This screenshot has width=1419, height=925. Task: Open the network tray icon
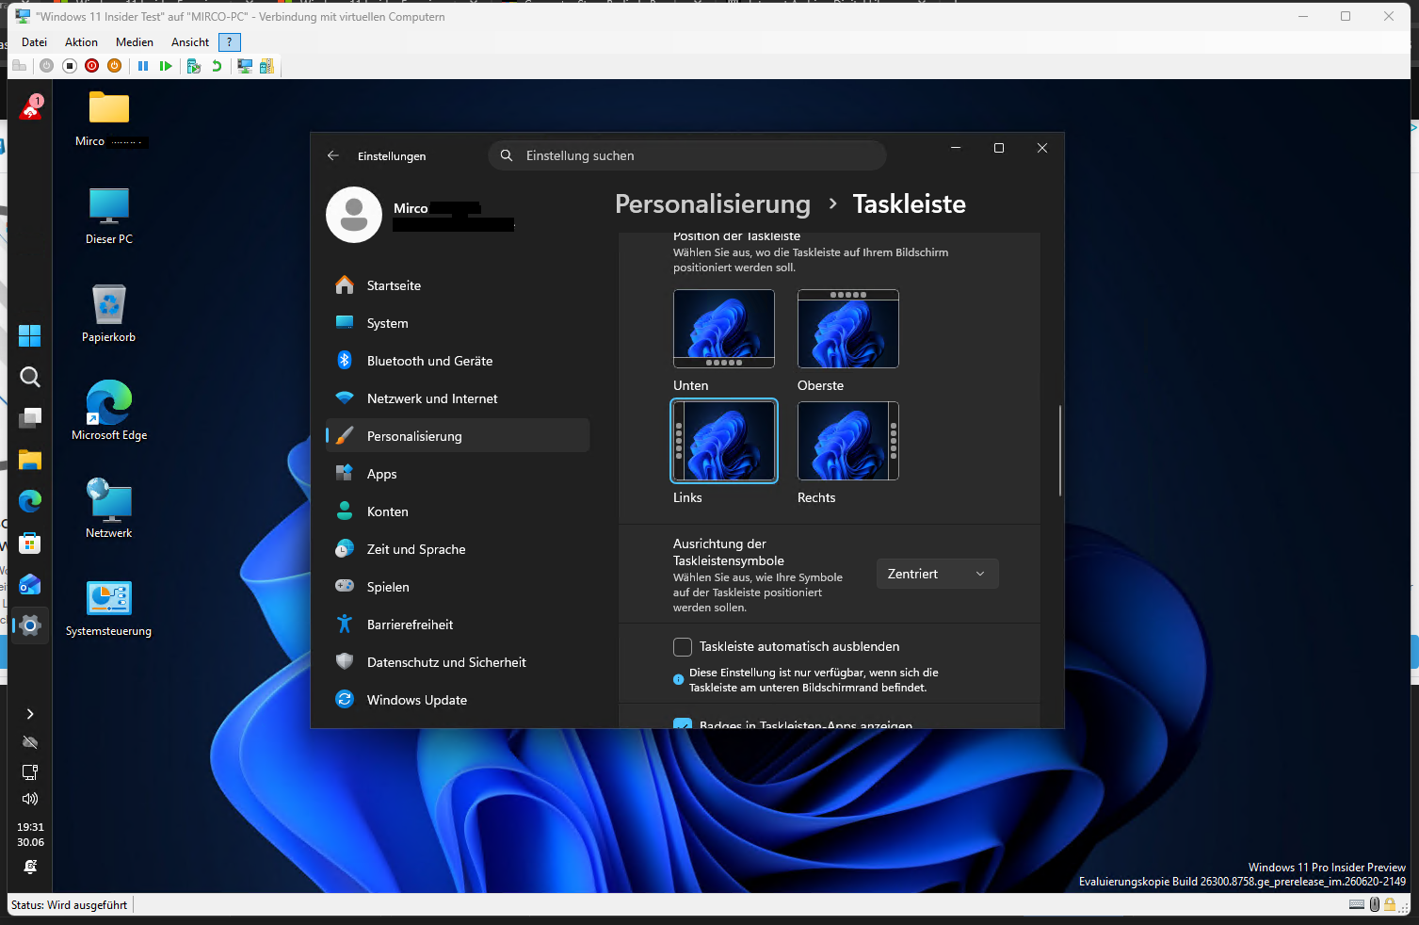click(x=30, y=771)
